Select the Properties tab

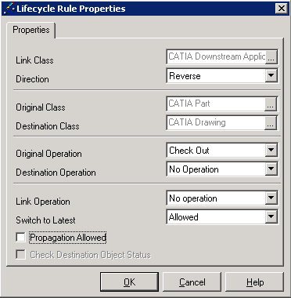tap(31, 30)
